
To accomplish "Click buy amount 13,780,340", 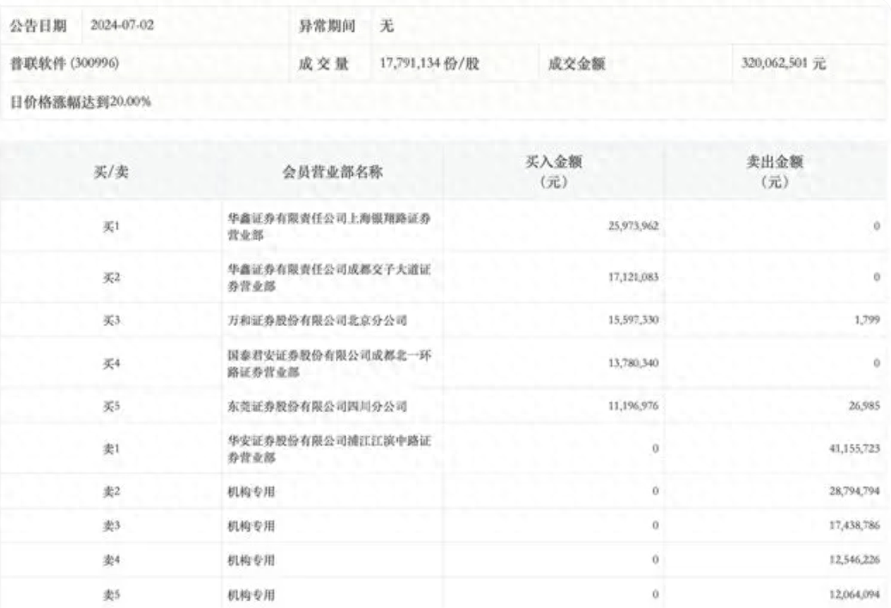I will 633,363.
